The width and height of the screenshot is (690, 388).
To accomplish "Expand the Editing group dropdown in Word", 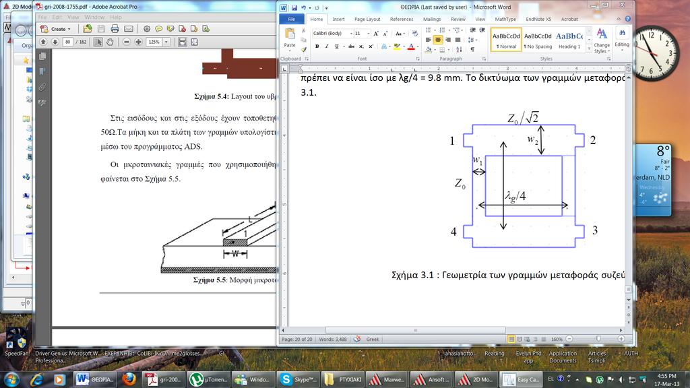I will point(622,40).
